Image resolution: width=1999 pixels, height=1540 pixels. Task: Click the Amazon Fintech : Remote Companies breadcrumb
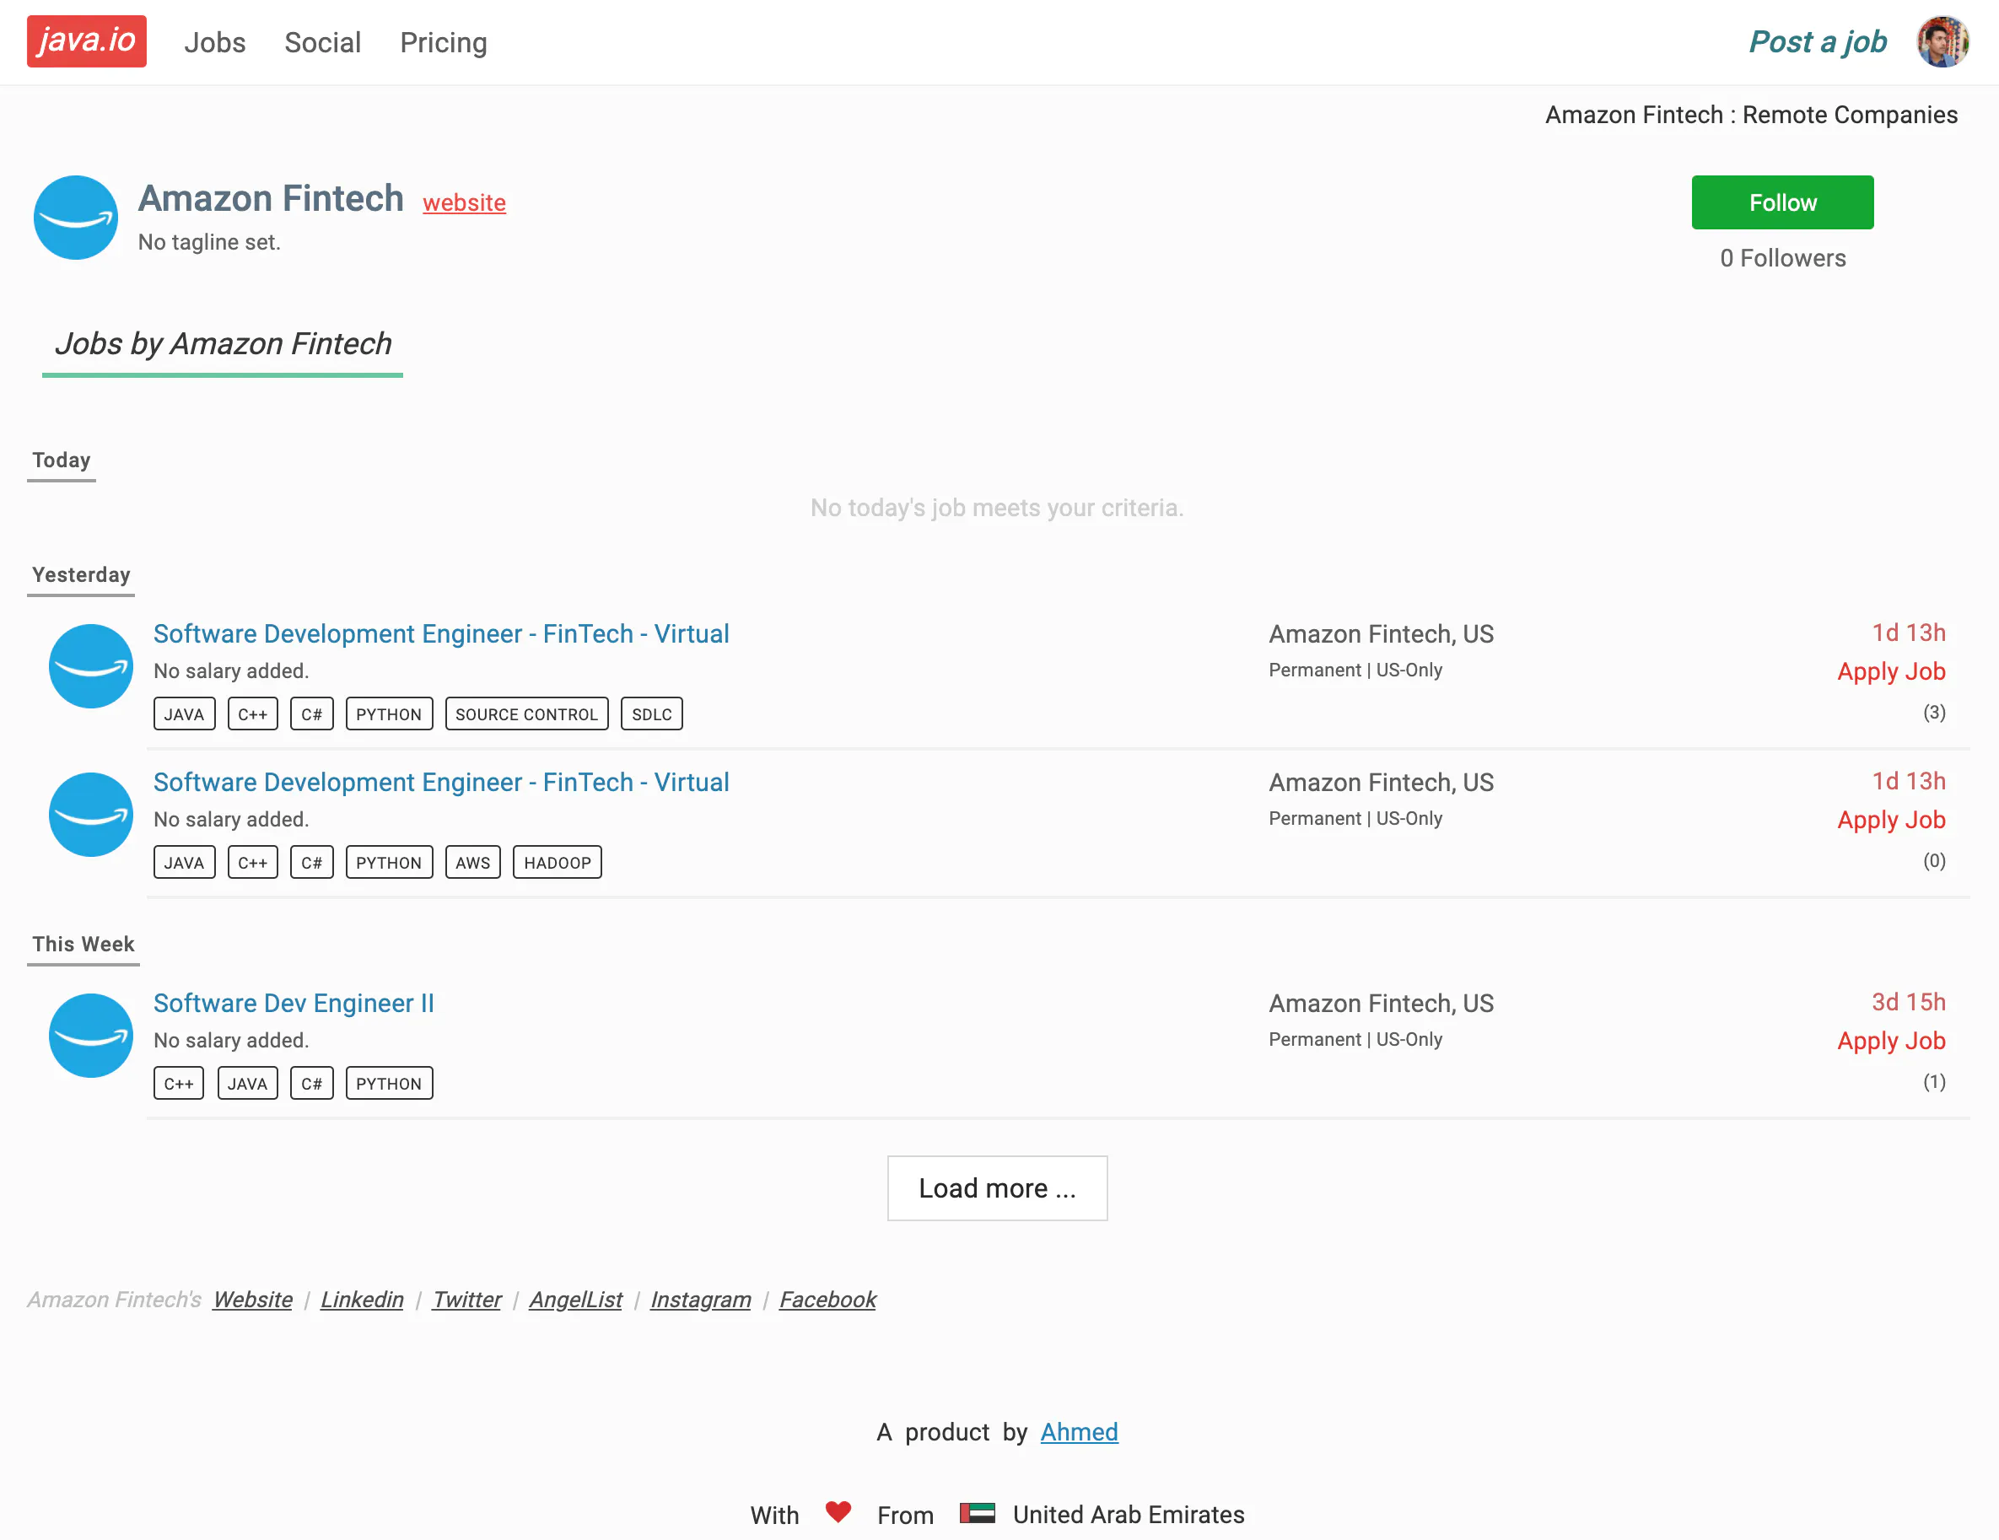click(x=1751, y=115)
